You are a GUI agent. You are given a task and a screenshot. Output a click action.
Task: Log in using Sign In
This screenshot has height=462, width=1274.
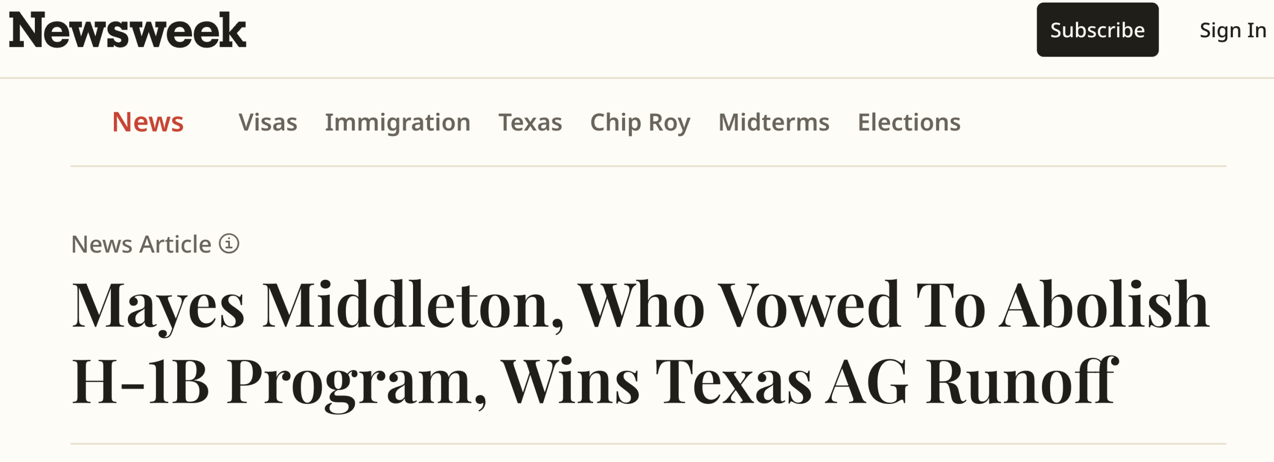(1233, 30)
